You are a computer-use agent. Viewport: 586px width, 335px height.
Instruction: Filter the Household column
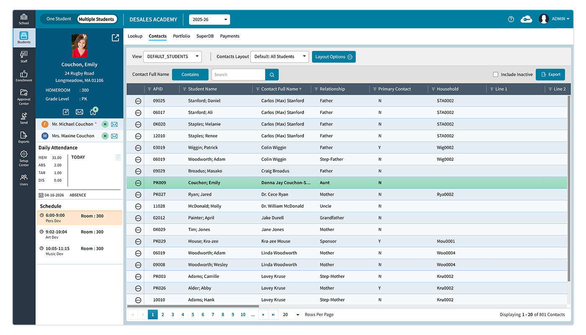[433, 89]
